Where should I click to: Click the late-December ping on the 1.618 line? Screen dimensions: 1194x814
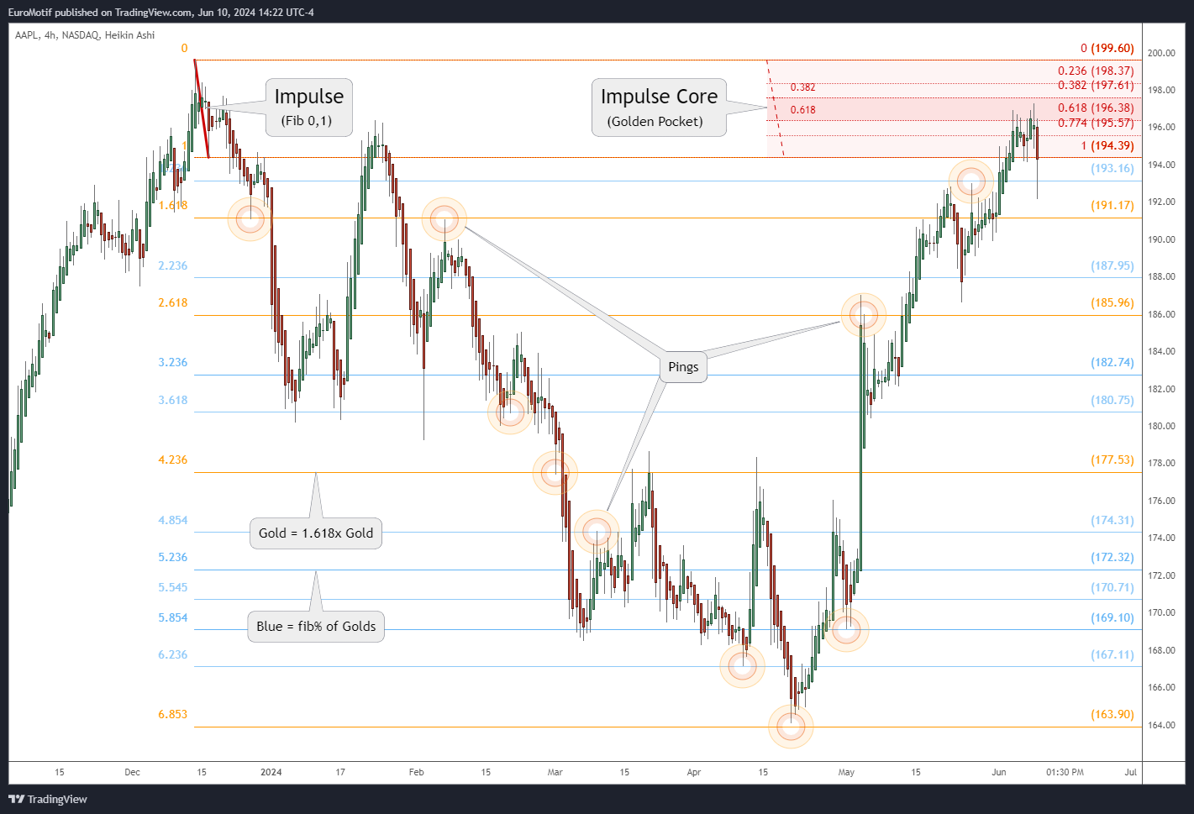pos(250,219)
